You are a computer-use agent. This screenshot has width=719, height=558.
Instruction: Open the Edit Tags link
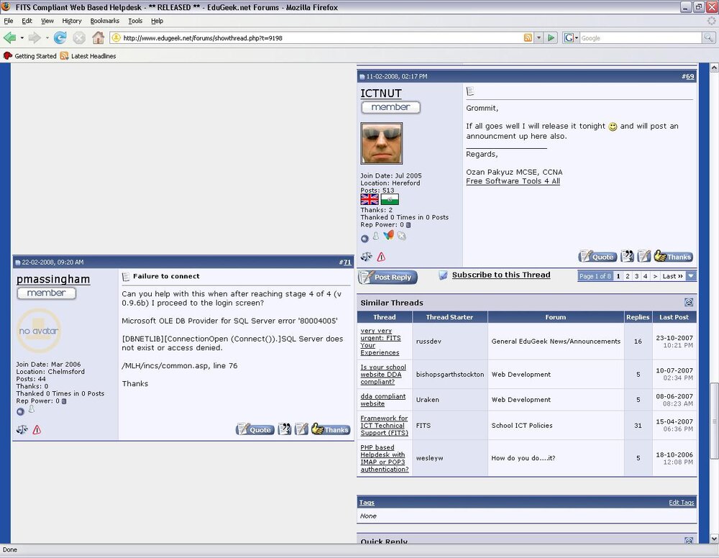(681, 503)
